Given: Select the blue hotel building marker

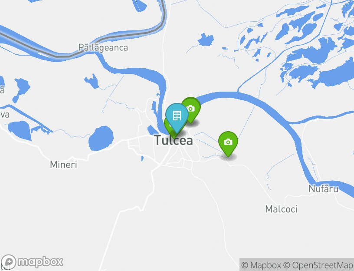Looking at the screenshot, I should pos(177,116).
